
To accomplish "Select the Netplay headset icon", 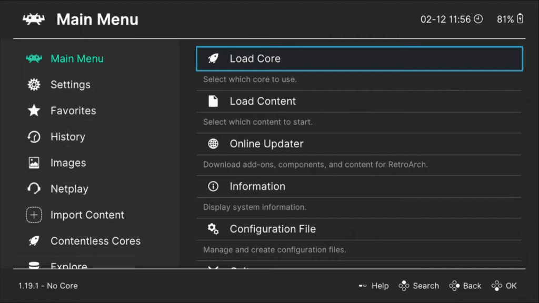I will (x=34, y=189).
